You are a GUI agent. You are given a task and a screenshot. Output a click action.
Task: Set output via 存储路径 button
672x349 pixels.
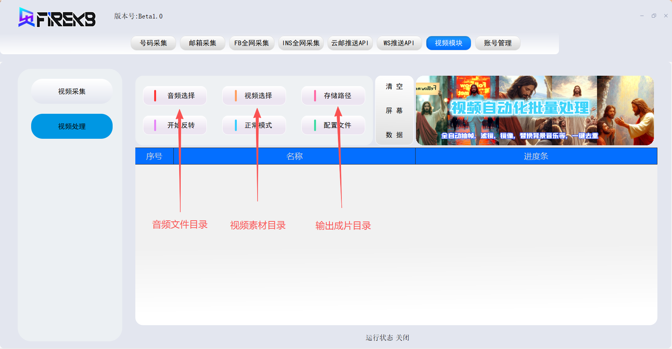point(333,96)
